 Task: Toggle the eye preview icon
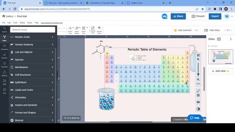tap(198, 102)
